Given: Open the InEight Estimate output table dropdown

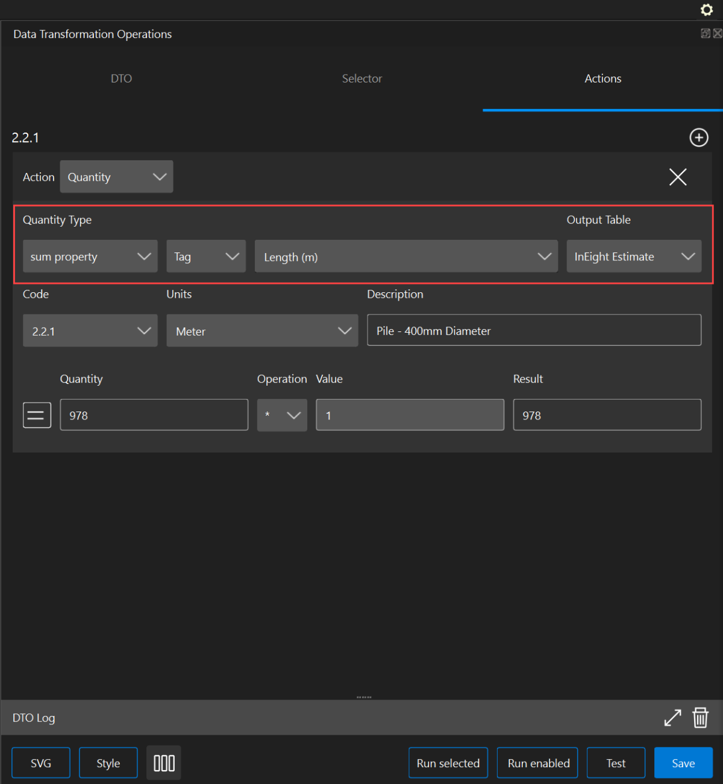Looking at the screenshot, I should [x=633, y=257].
